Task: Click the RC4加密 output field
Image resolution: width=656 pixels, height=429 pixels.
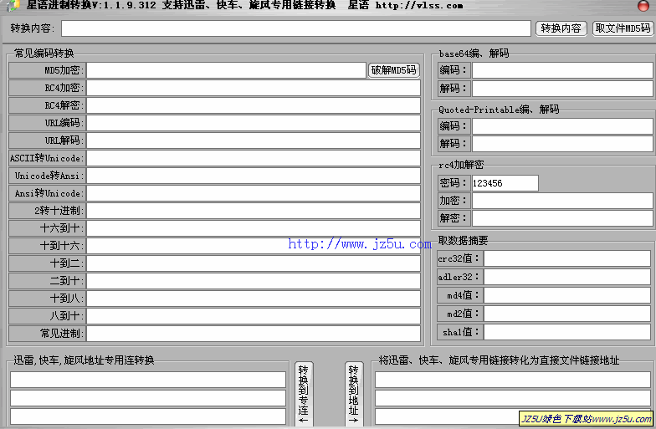Action: point(254,88)
